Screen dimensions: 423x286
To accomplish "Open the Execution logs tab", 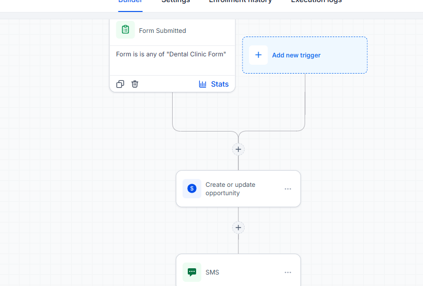I will point(317,2).
